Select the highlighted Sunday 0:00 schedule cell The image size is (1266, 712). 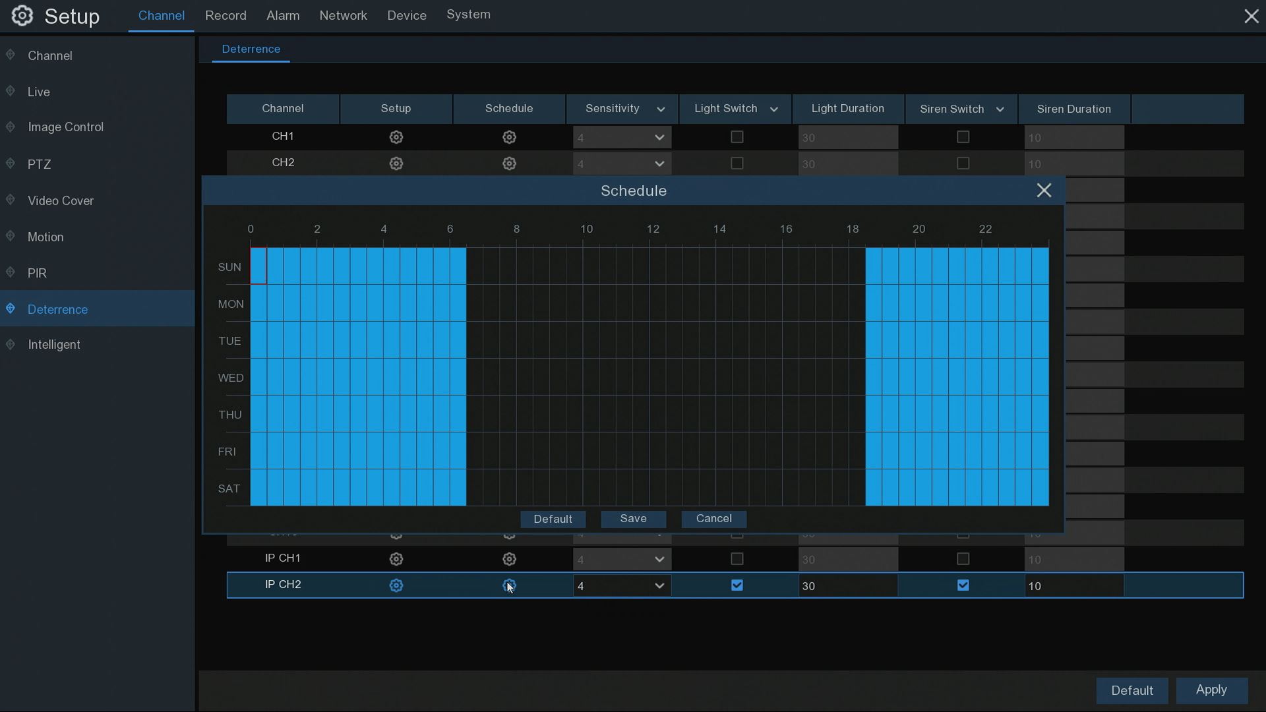pos(258,266)
